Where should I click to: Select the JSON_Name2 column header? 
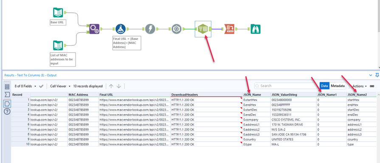click(x=362, y=95)
